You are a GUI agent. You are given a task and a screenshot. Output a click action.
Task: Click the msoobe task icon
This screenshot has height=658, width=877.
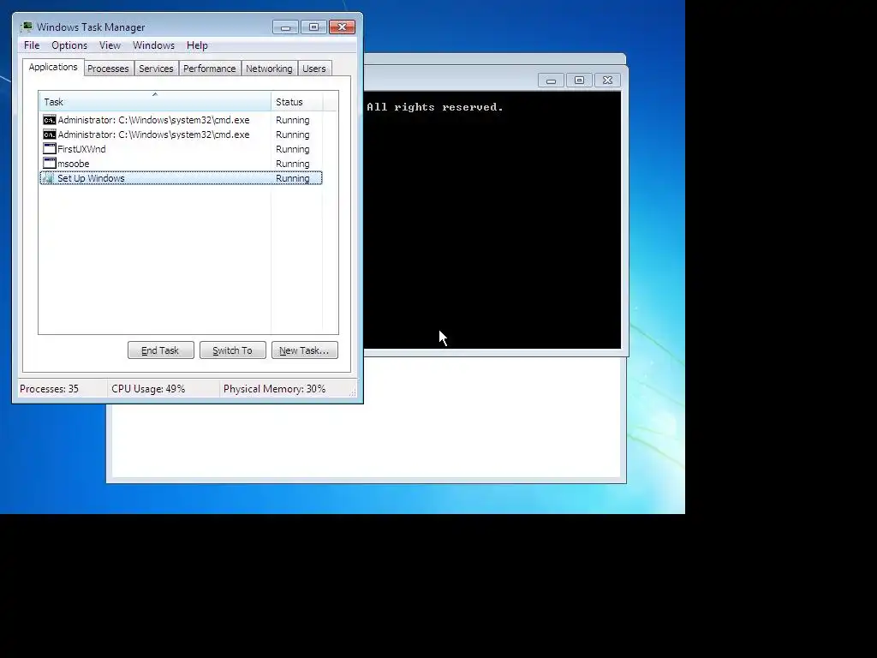[x=49, y=164]
